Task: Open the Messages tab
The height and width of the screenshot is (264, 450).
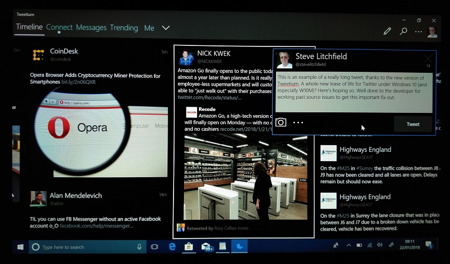Action: pyautogui.click(x=91, y=27)
